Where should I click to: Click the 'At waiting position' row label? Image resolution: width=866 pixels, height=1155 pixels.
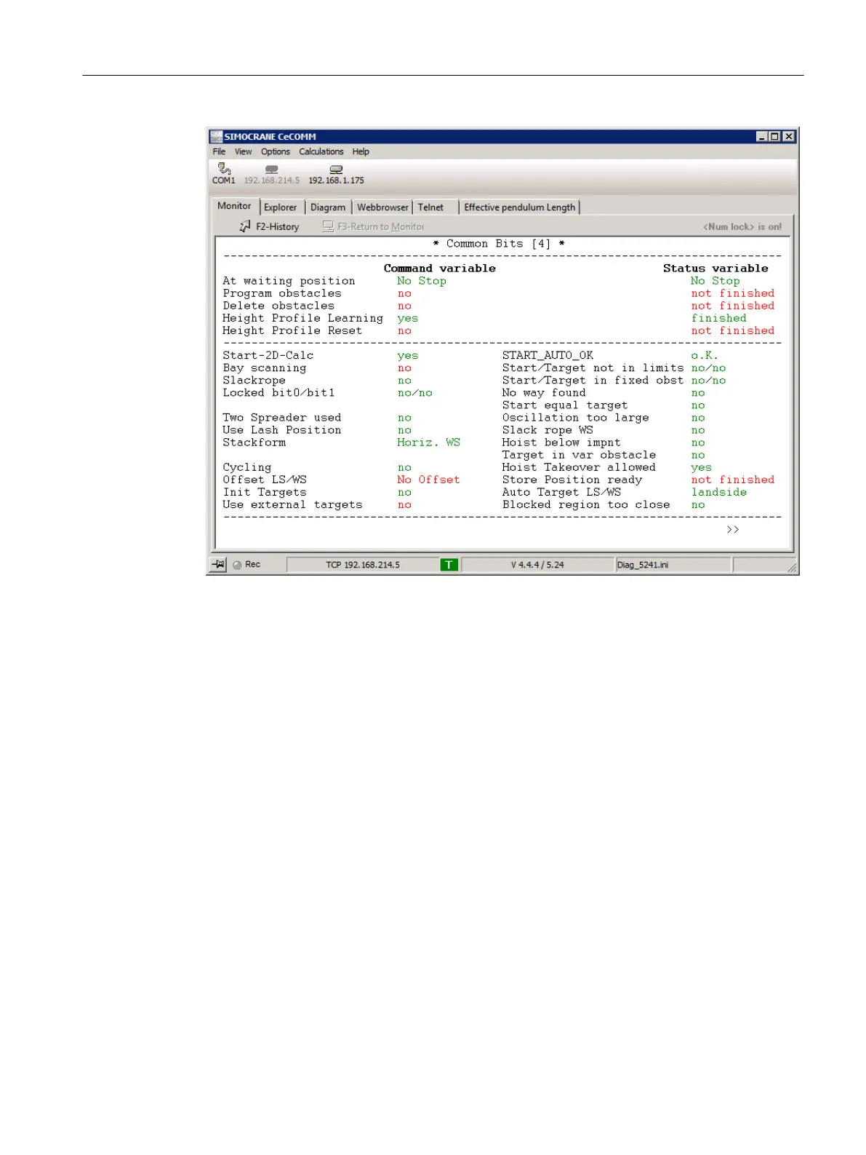point(289,281)
